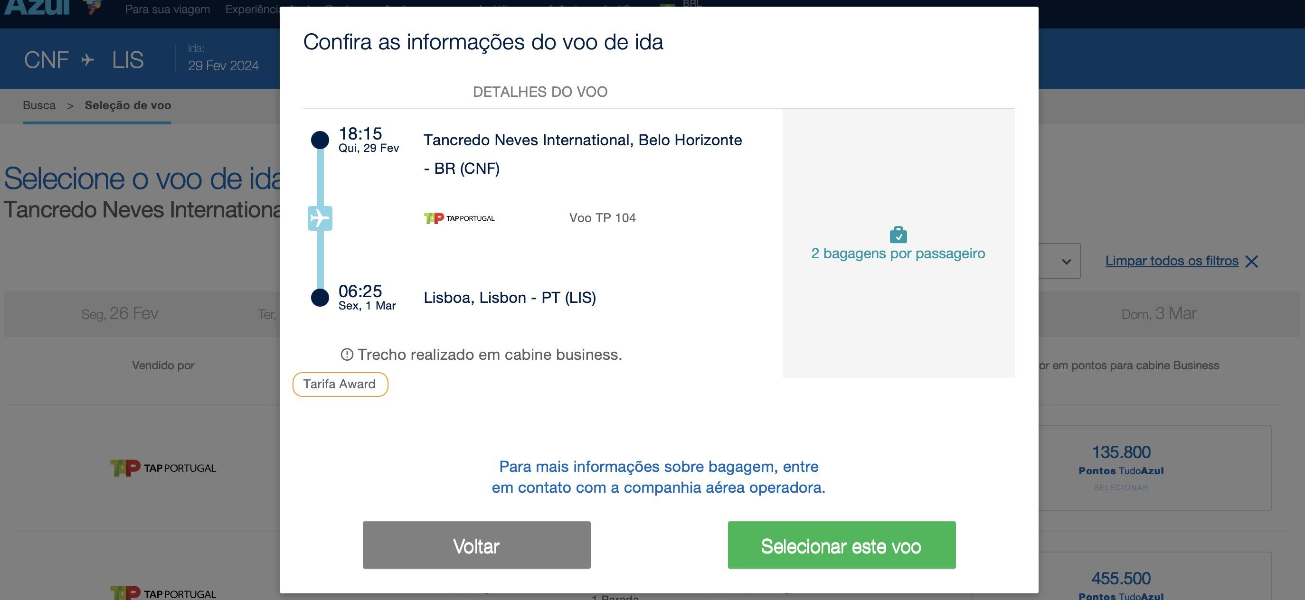Select the Dom, 3 Mar date tab
1305x600 pixels.
point(1159,313)
